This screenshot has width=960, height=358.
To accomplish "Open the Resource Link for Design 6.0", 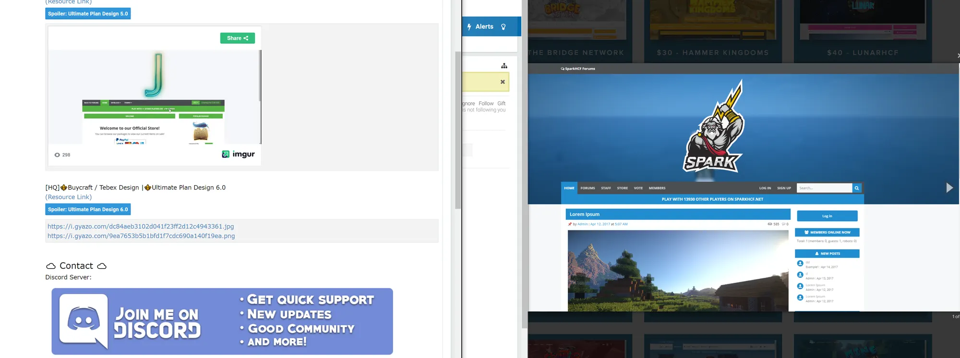I will point(69,197).
